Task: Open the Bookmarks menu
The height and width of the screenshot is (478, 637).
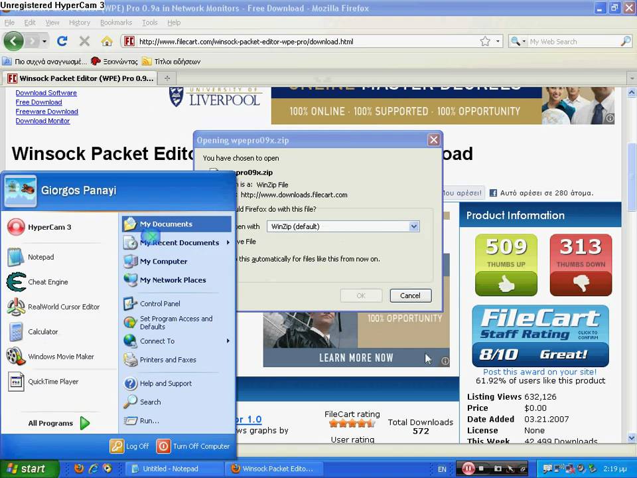Action: coord(116,23)
